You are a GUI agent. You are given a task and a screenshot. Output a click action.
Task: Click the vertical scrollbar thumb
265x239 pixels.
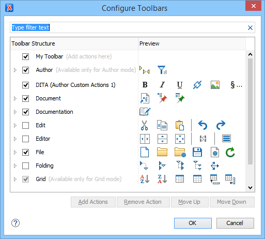250,111
